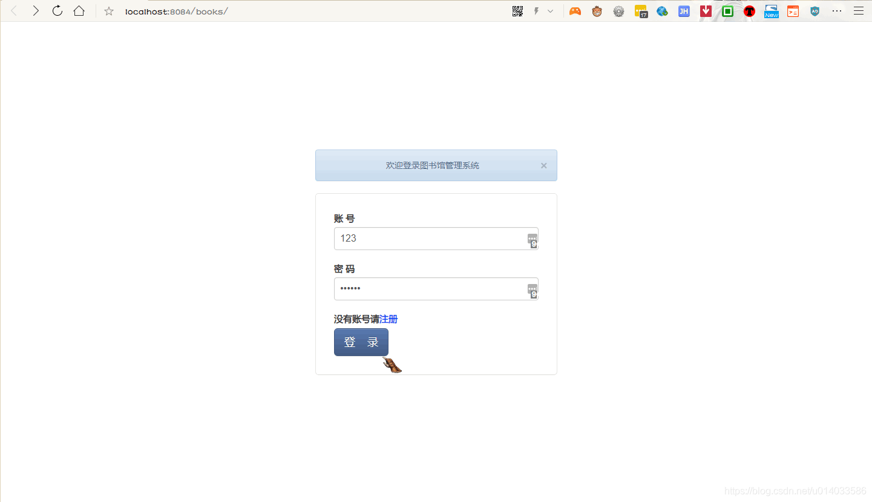Click the address bar showing localhost:8084/books/
Screen dimensions: 872x502
[176, 11]
